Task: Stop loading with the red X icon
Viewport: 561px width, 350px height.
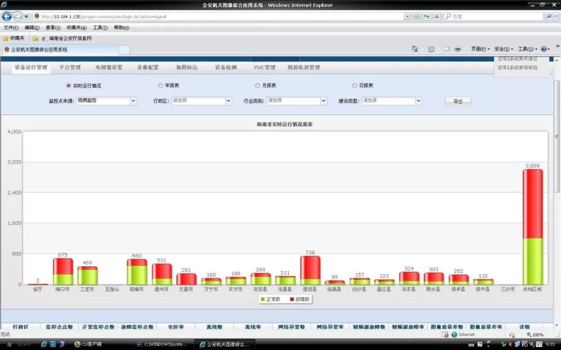Action: (x=436, y=17)
